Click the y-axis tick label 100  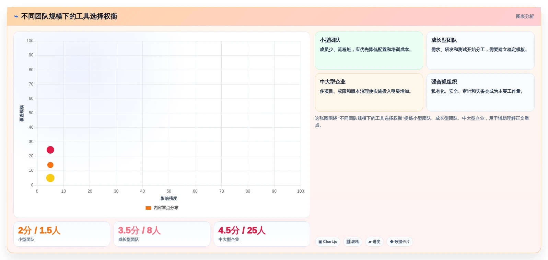pyautogui.click(x=30, y=41)
